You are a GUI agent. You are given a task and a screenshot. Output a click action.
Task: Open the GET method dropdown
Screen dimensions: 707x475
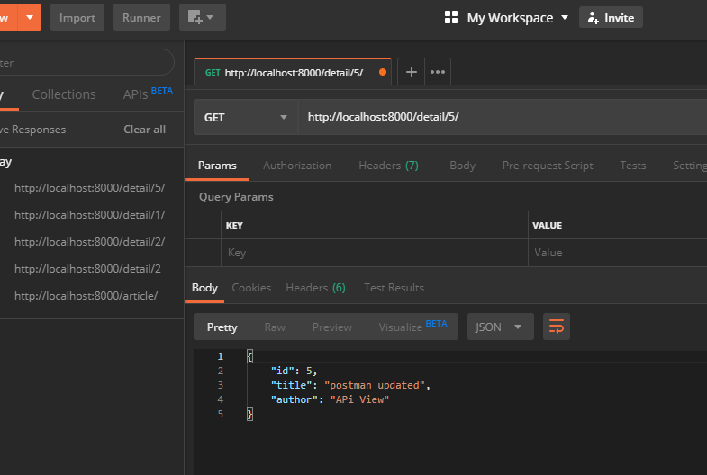click(x=246, y=118)
